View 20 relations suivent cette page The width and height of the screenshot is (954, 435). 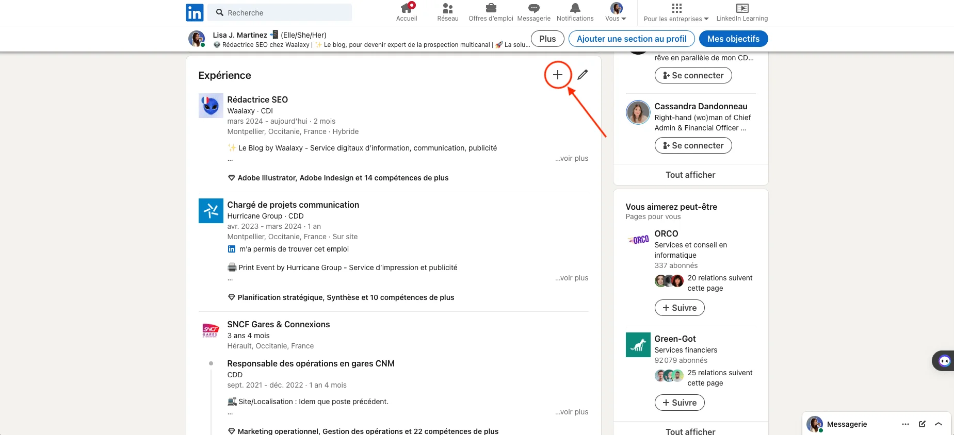point(720,283)
